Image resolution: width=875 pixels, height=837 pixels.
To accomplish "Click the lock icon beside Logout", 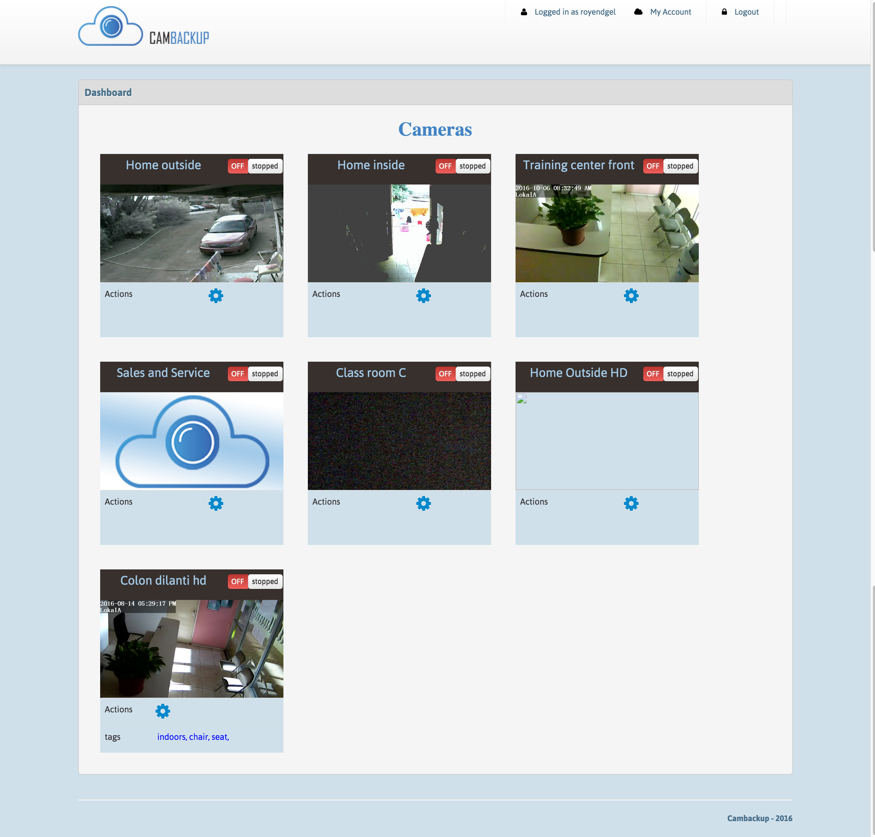I will [724, 12].
